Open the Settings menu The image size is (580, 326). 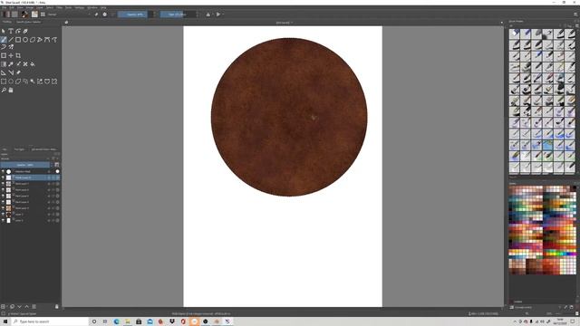click(80, 7)
